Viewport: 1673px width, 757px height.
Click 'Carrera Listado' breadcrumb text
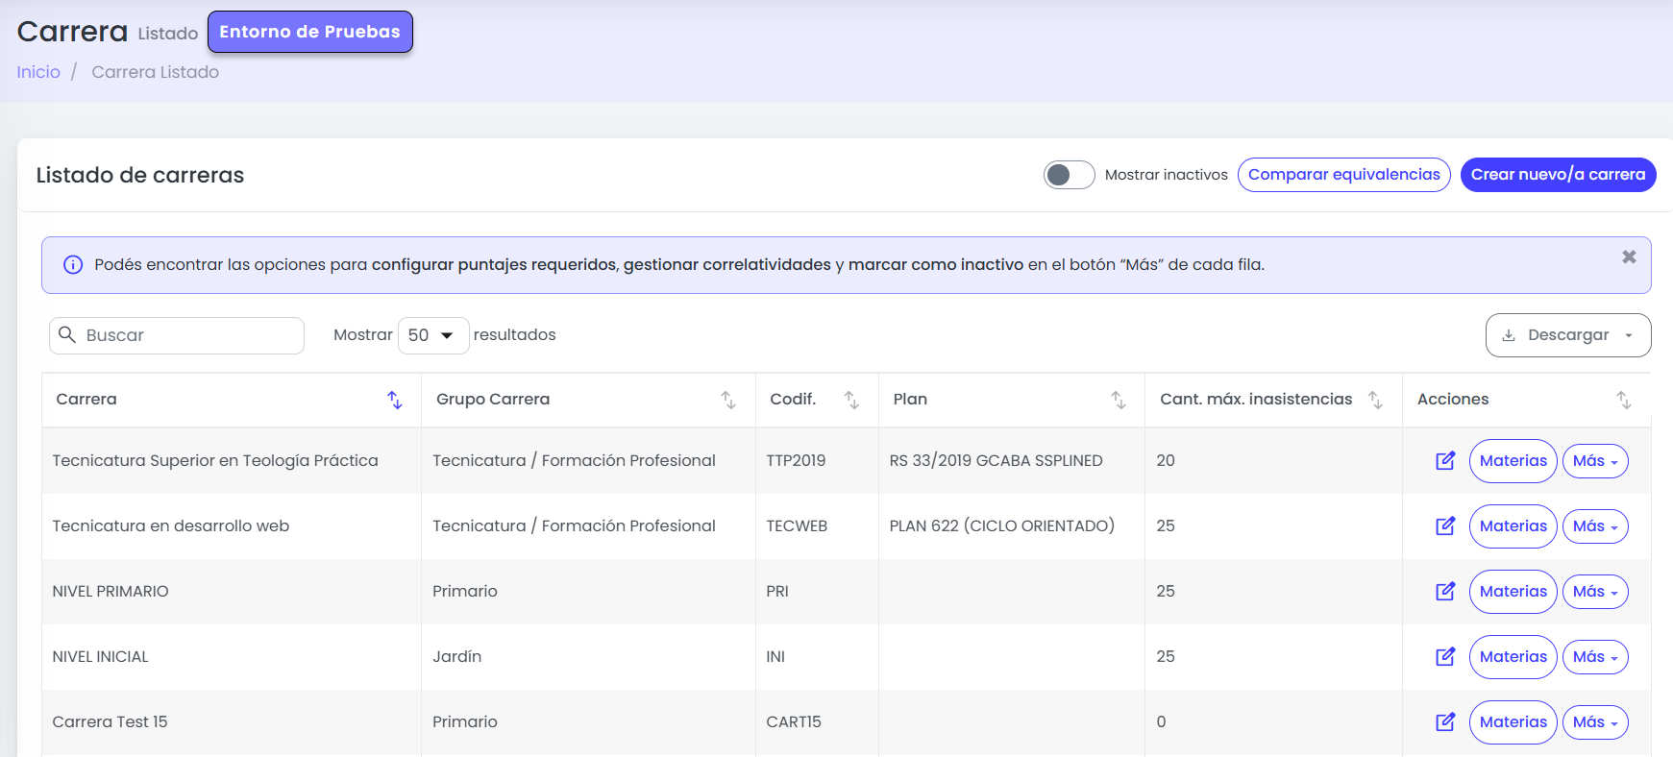(x=155, y=72)
